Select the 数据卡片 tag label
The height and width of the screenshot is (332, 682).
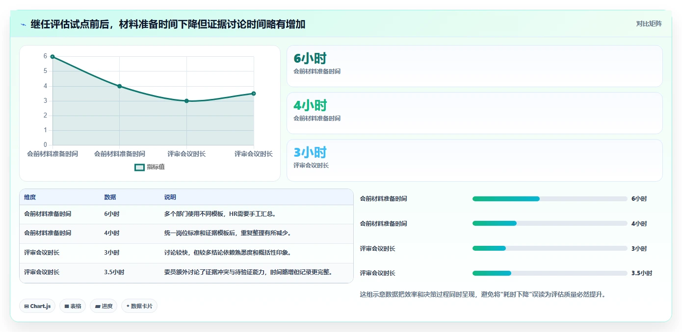pyautogui.click(x=142, y=307)
